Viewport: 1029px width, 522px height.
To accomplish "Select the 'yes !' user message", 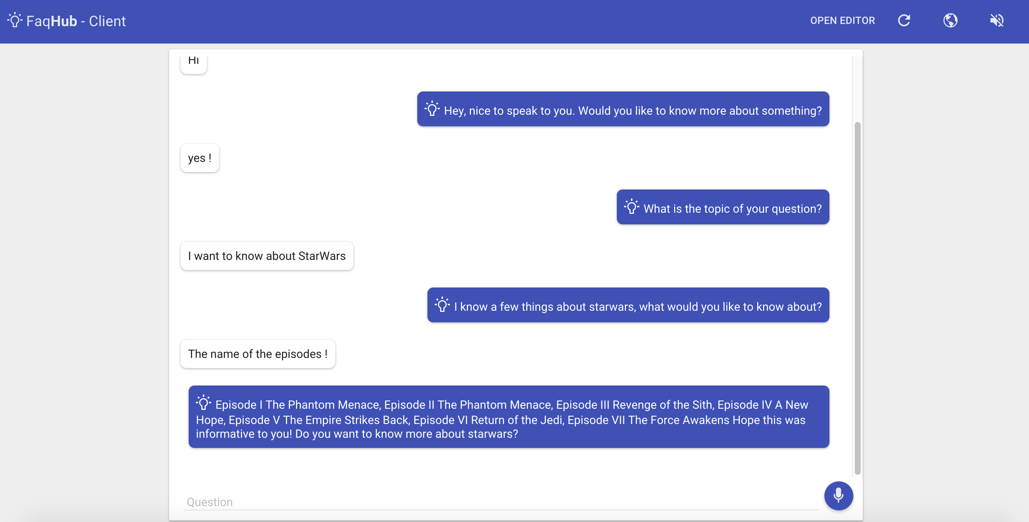I will point(199,158).
